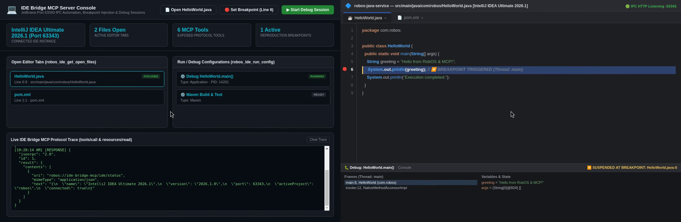Click the protocol trace scrollbar thumb
The image size is (681, 222).
327,188
